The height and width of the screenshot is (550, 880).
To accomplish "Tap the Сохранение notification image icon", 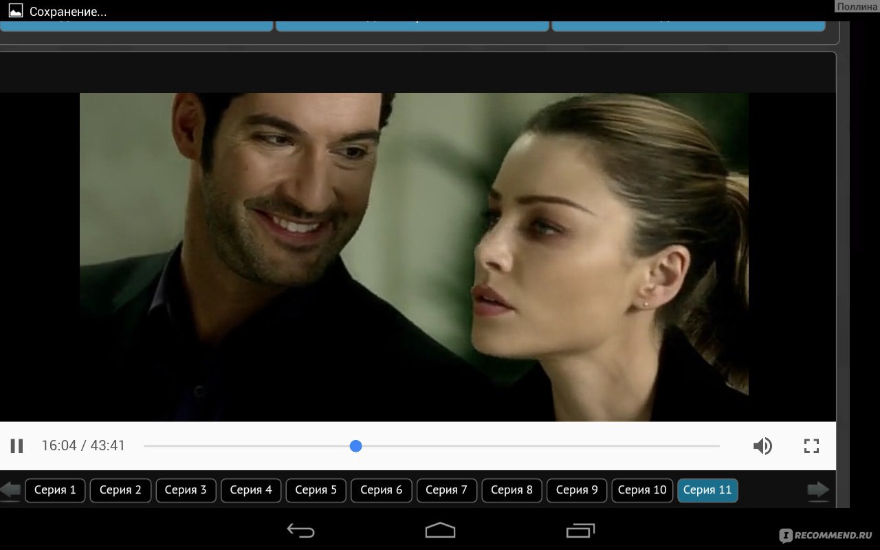I will tap(15, 11).
